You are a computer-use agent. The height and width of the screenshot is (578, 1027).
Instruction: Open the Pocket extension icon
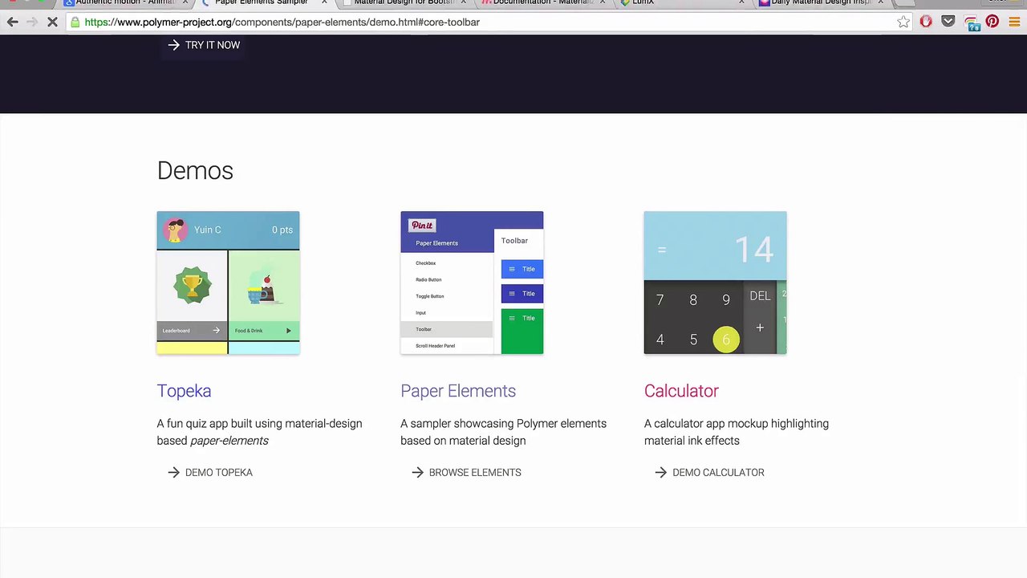tap(948, 22)
